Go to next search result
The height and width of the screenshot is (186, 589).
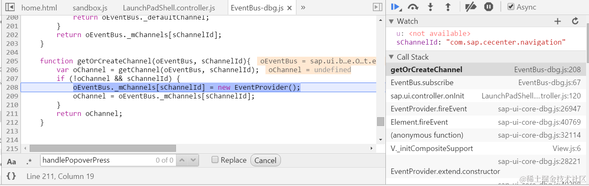[x=193, y=160]
